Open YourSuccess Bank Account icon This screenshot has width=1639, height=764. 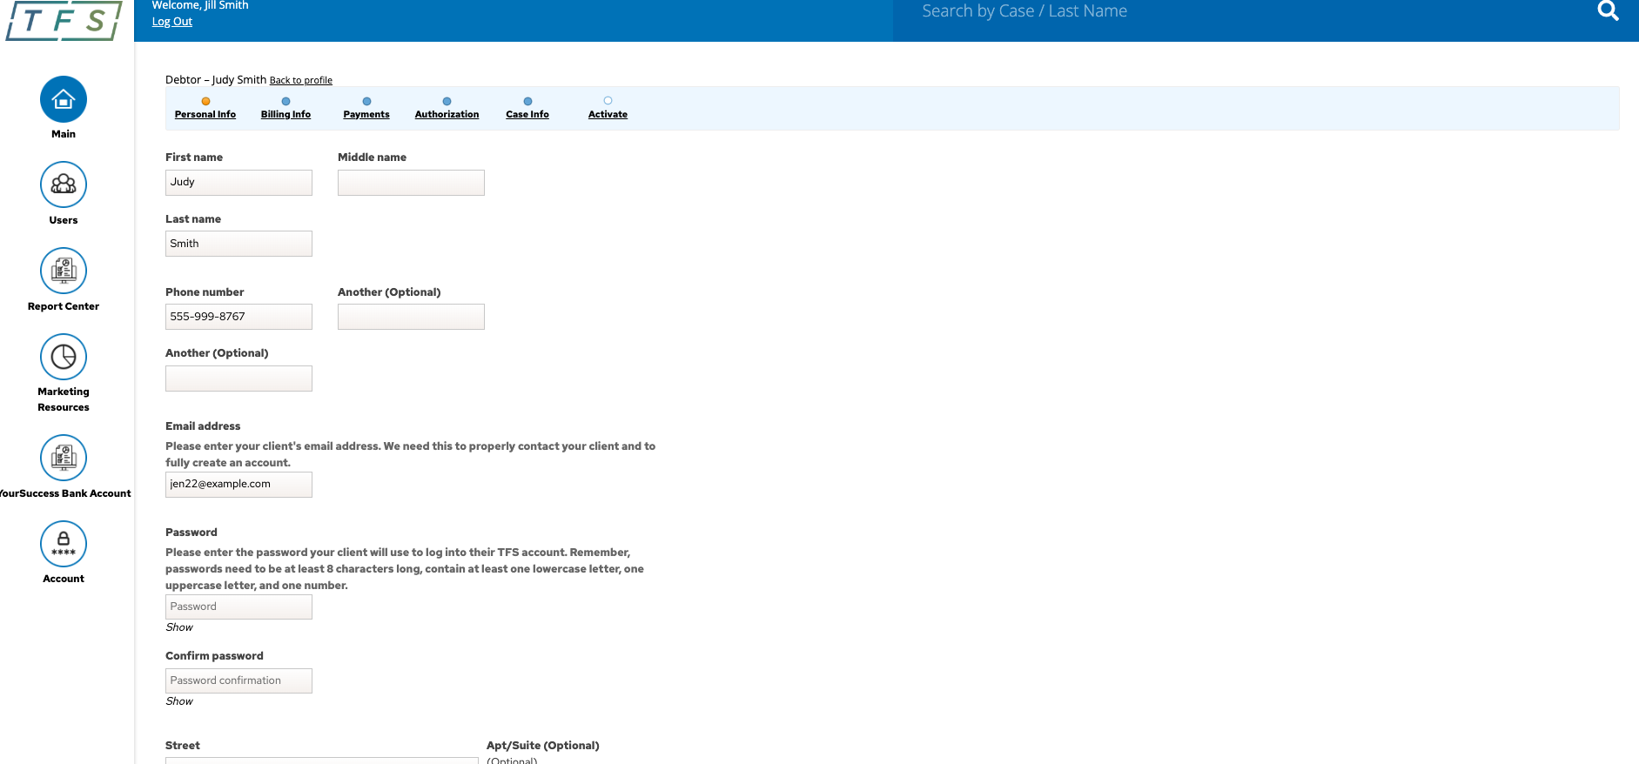(x=64, y=457)
